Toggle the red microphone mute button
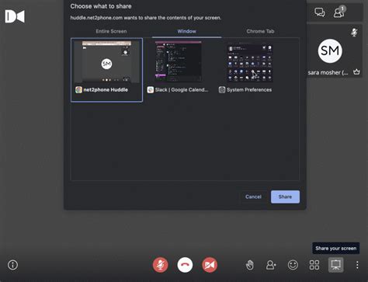The width and height of the screenshot is (368, 282). 160,265
